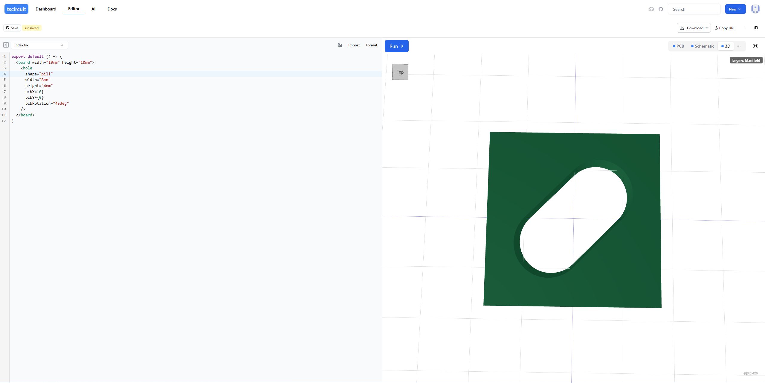Switch to the PCB view
The width and height of the screenshot is (765, 383).
pos(678,46)
